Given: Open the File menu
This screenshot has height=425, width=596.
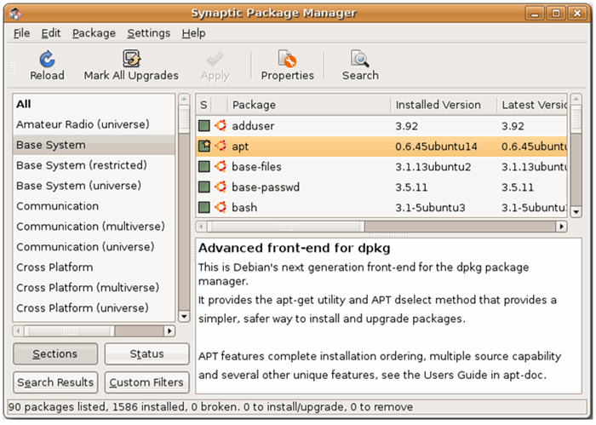Looking at the screenshot, I should [x=21, y=33].
